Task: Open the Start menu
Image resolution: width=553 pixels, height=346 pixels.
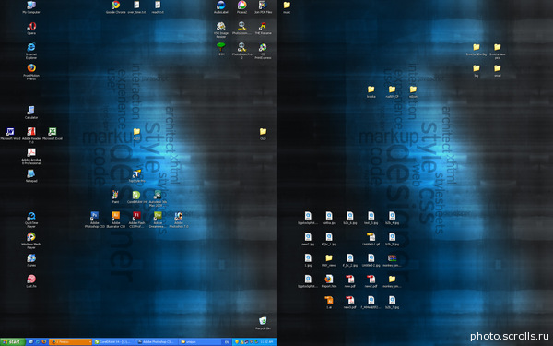Action: pyautogui.click(x=13, y=341)
